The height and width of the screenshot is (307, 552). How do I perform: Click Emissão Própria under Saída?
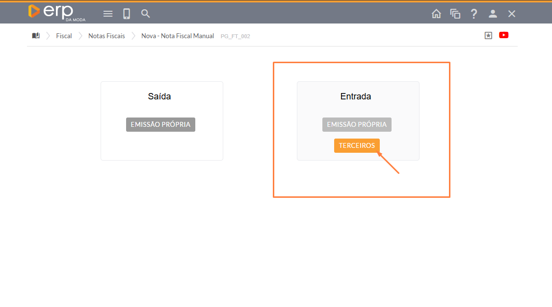160,124
